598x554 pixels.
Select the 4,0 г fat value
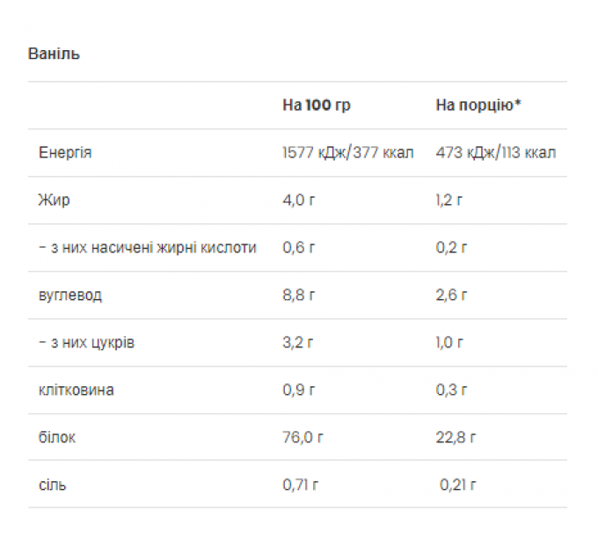tap(299, 200)
